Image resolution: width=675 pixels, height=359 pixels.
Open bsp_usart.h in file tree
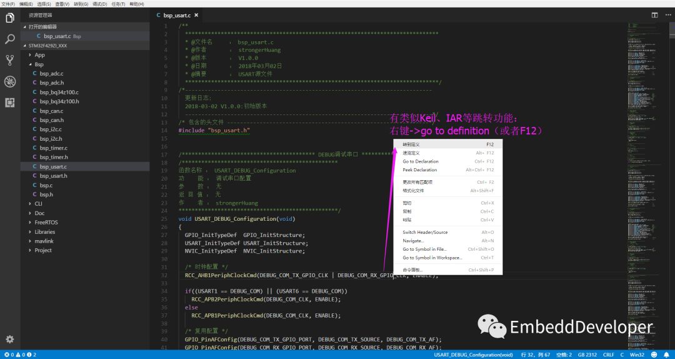(85, 176)
